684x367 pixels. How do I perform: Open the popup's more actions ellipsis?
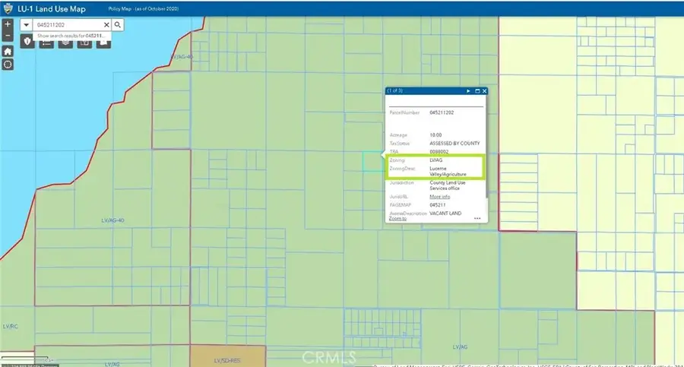477,218
